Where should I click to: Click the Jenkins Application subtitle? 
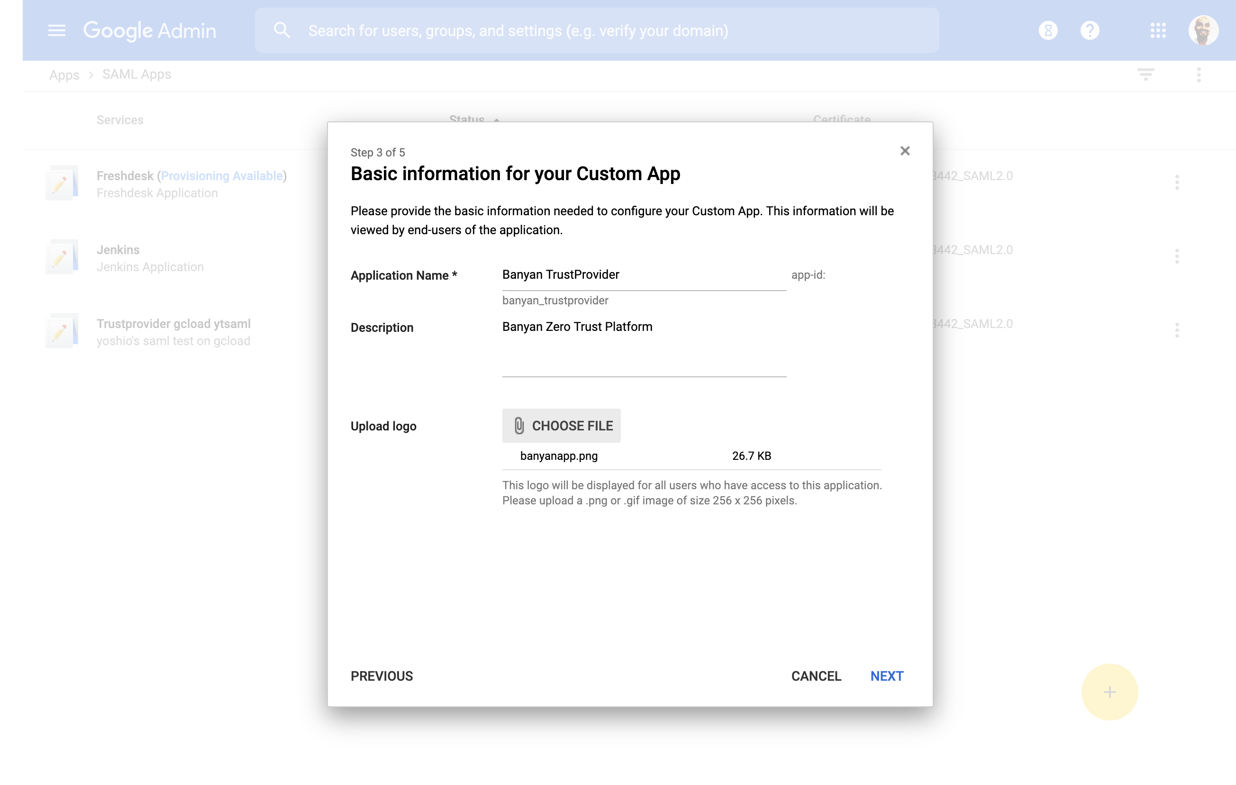(x=150, y=267)
